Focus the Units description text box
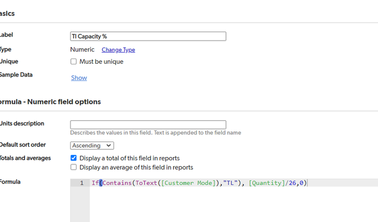Viewport: 378px width, 222px height. tap(148, 125)
